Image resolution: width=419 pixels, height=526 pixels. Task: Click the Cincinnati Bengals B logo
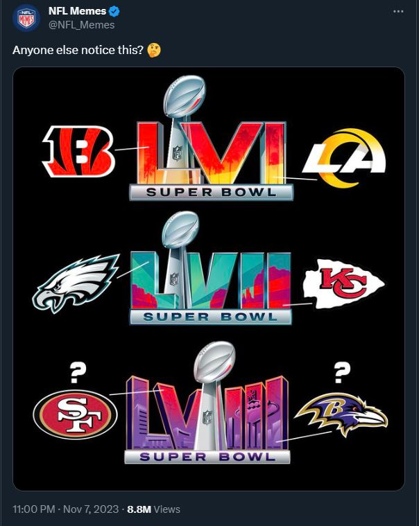79,151
